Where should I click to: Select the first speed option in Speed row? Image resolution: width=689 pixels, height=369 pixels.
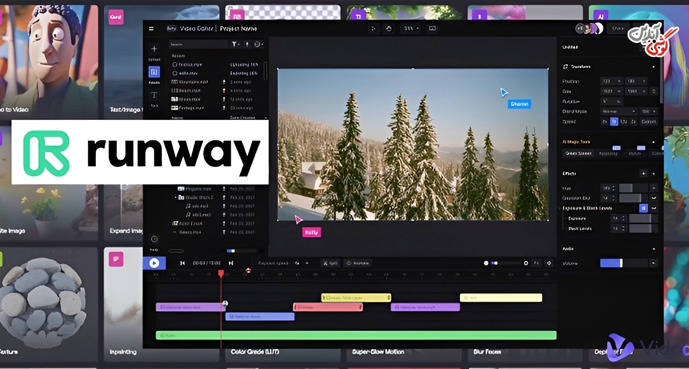[x=605, y=121]
